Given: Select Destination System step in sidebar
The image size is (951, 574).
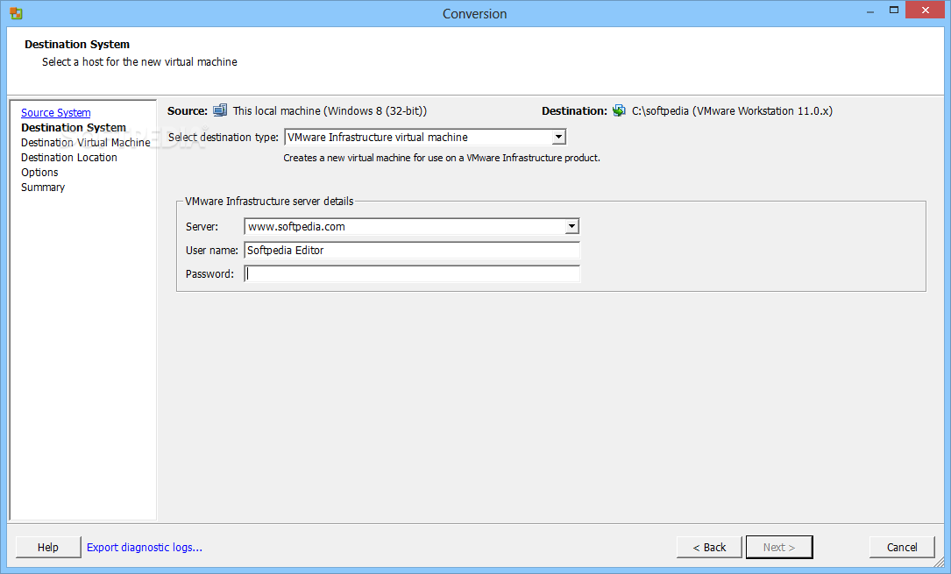Looking at the screenshot, I should [x=74, y=127].
